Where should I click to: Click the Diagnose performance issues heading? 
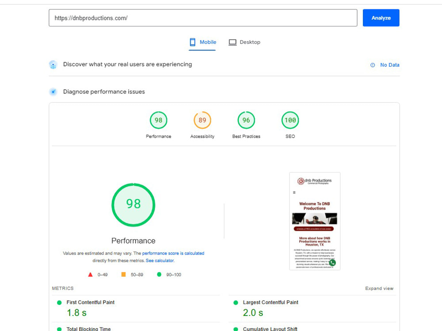[x=104, y=92]
